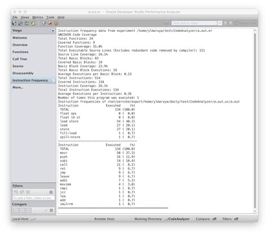The image size is (269, 235).
Task: Click the 'Total Basic Blocks: 83' line
Action: click(x=78, y=58)
